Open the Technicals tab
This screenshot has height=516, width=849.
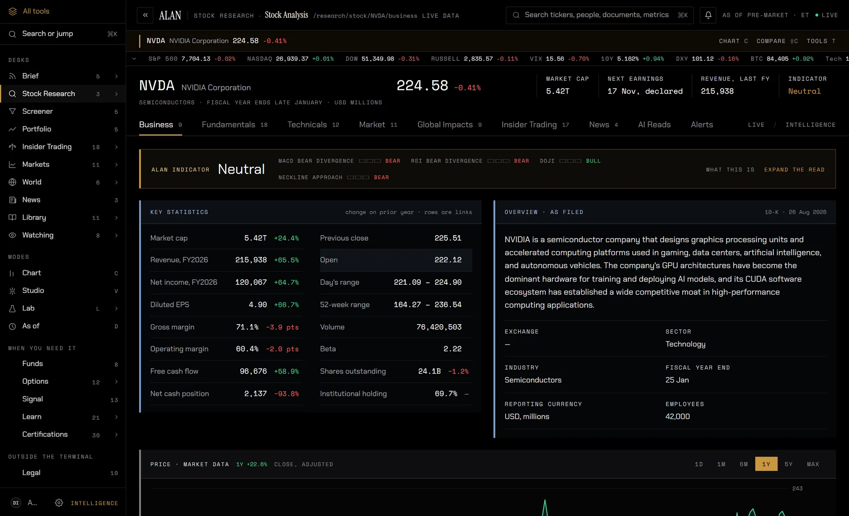click(x=313, y=125)
